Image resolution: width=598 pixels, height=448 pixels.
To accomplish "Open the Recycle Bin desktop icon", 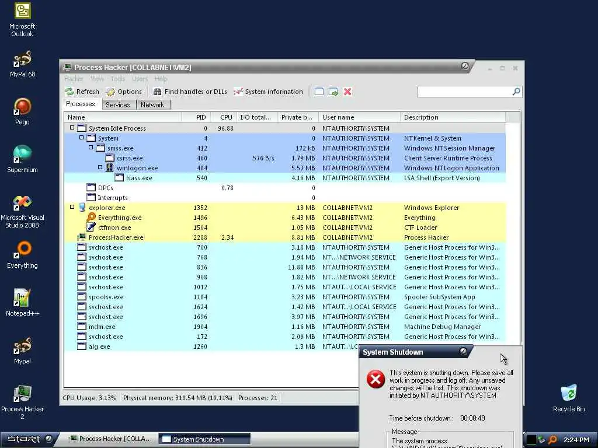I will click(569, 398).
